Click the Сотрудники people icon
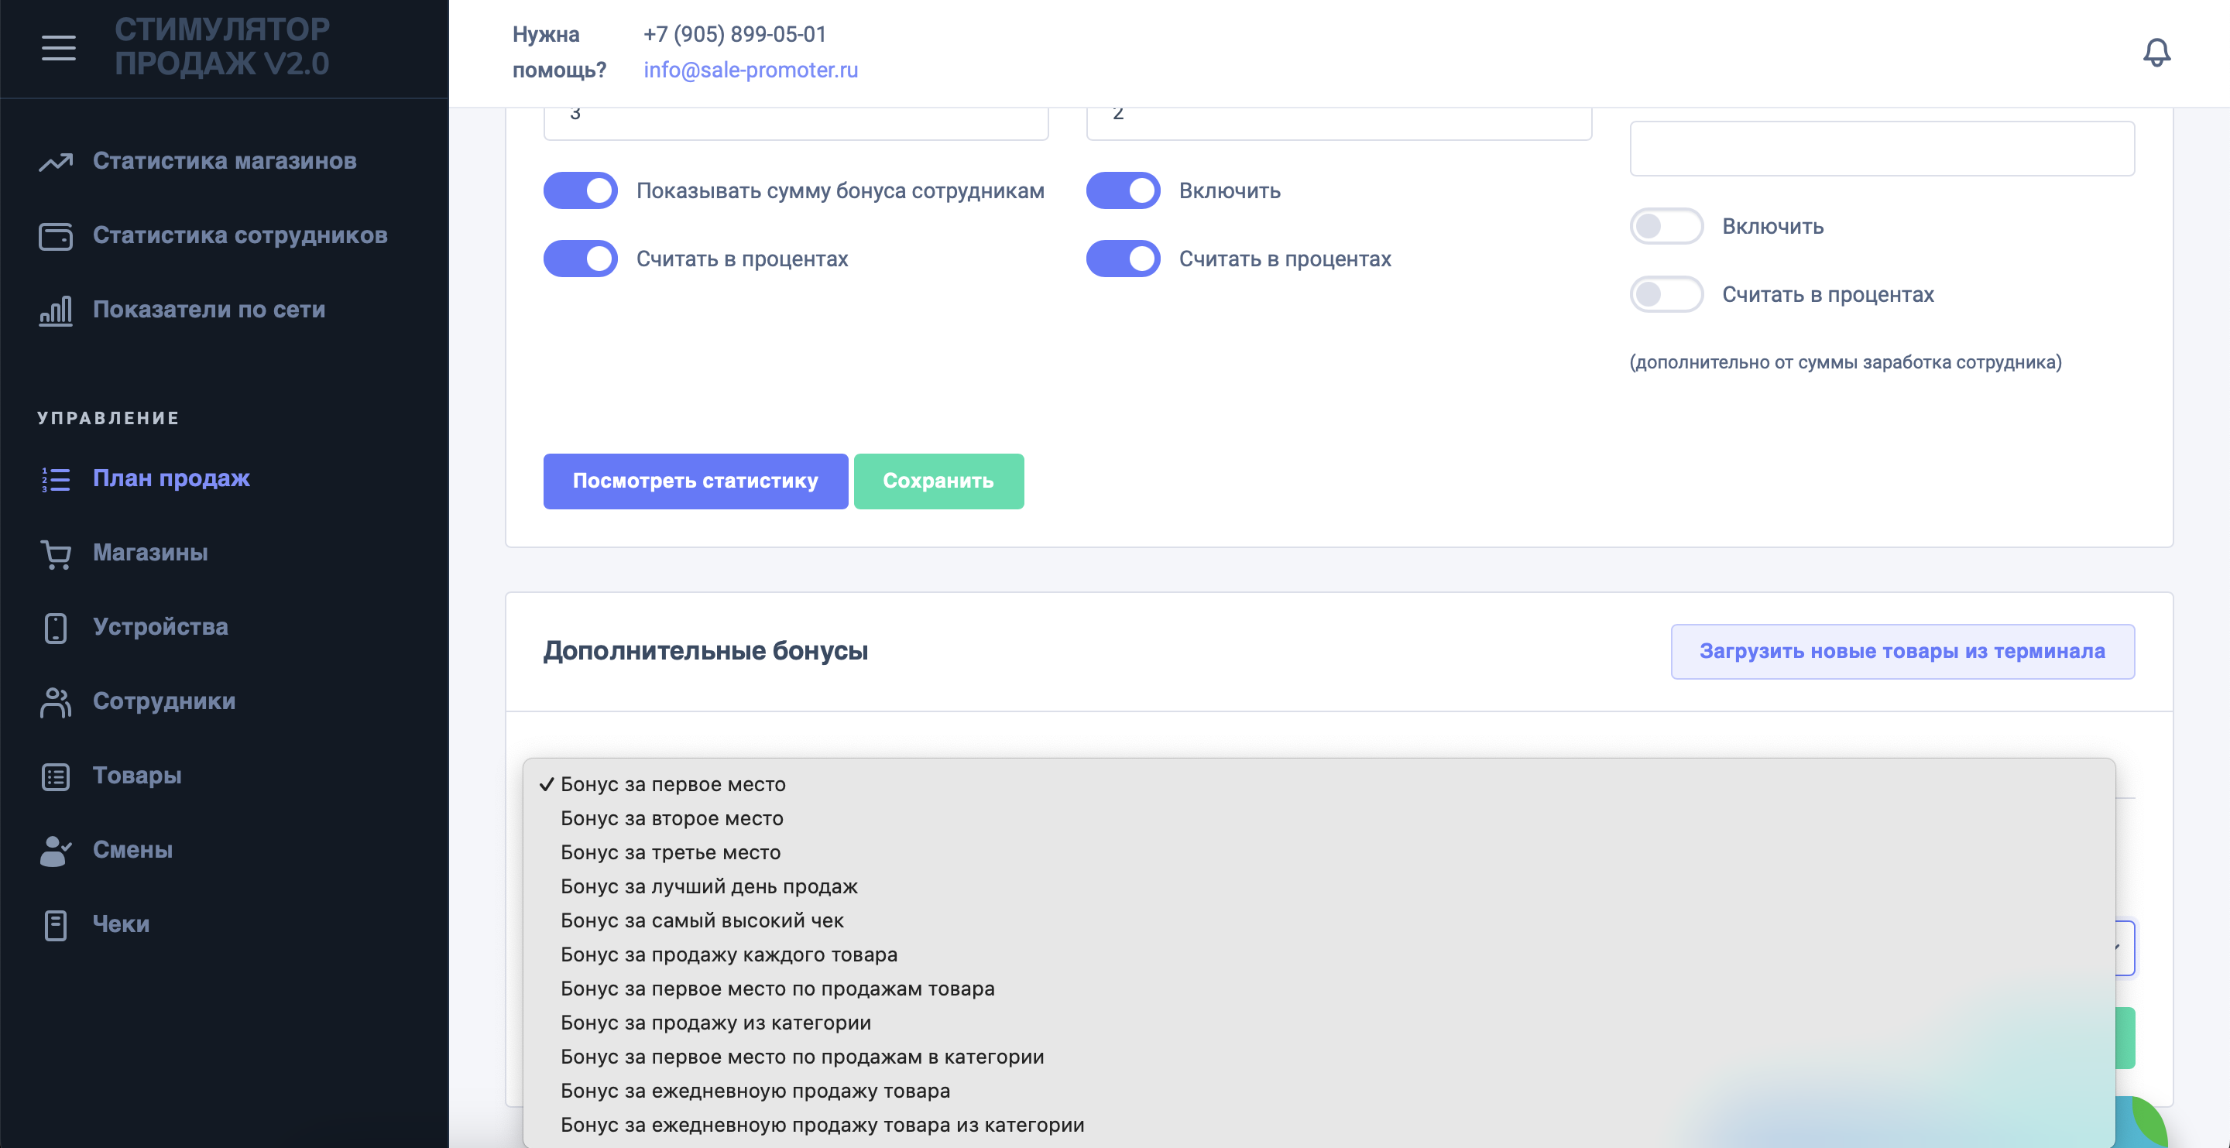The image size is (2230, 1148). [56, 702]
